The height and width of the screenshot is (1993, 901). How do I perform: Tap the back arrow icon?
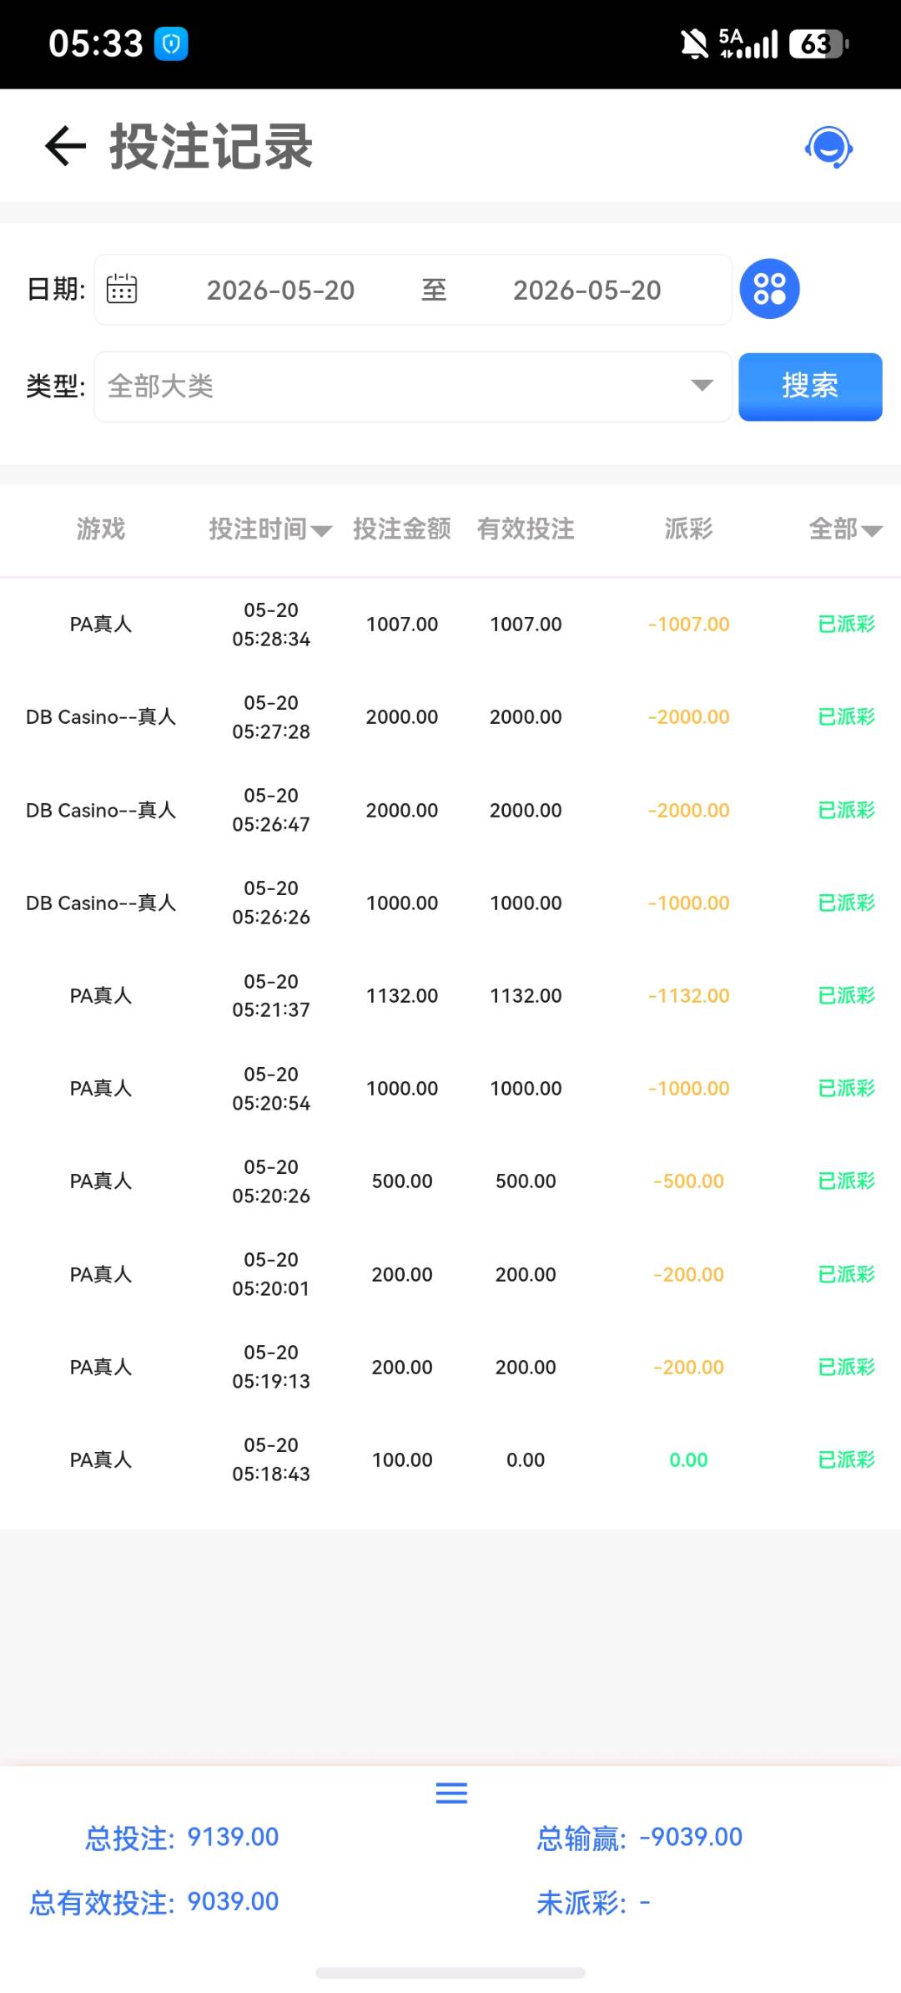pyautogui.click(x=65, y=146)
